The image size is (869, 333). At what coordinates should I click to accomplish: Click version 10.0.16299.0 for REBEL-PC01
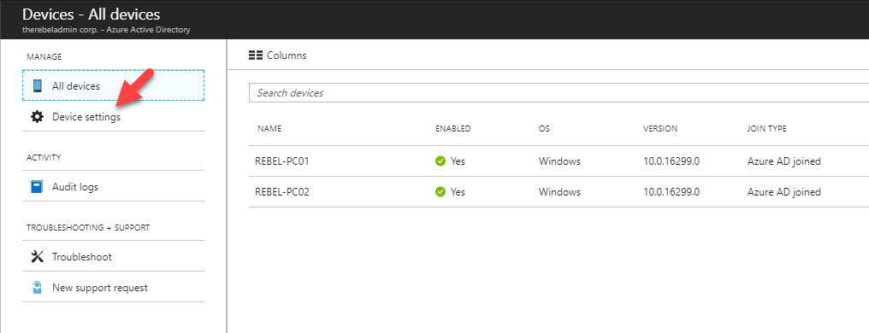point(671,161)
